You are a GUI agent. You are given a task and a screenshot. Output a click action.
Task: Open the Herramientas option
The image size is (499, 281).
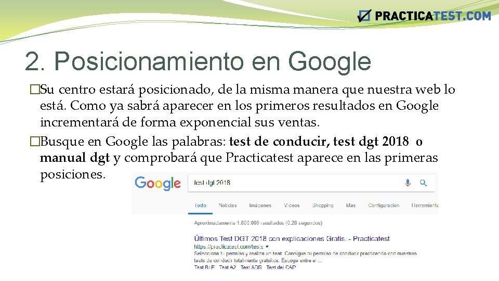click(425, 206)
